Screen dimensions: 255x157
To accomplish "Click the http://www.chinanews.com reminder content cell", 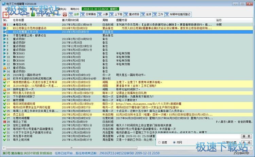I will click(x=149, y=104).
